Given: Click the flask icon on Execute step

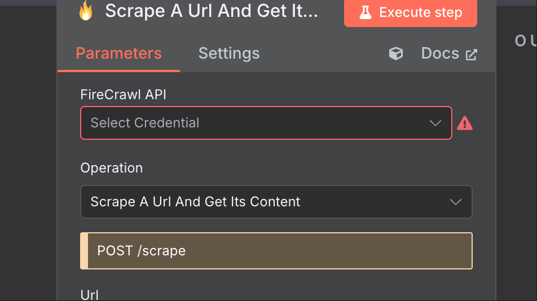Looking at the screenshot, I should click(365, 12).
